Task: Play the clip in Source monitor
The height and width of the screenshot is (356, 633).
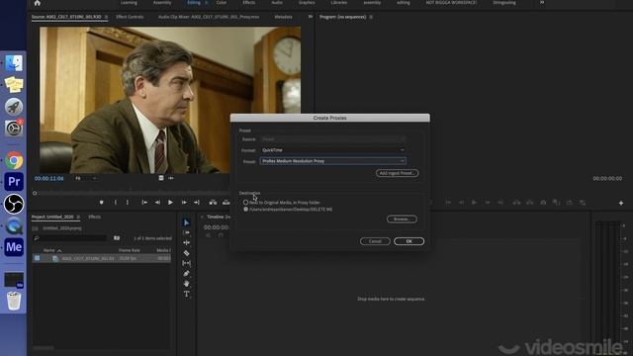Action: click(x=170, y=202)
